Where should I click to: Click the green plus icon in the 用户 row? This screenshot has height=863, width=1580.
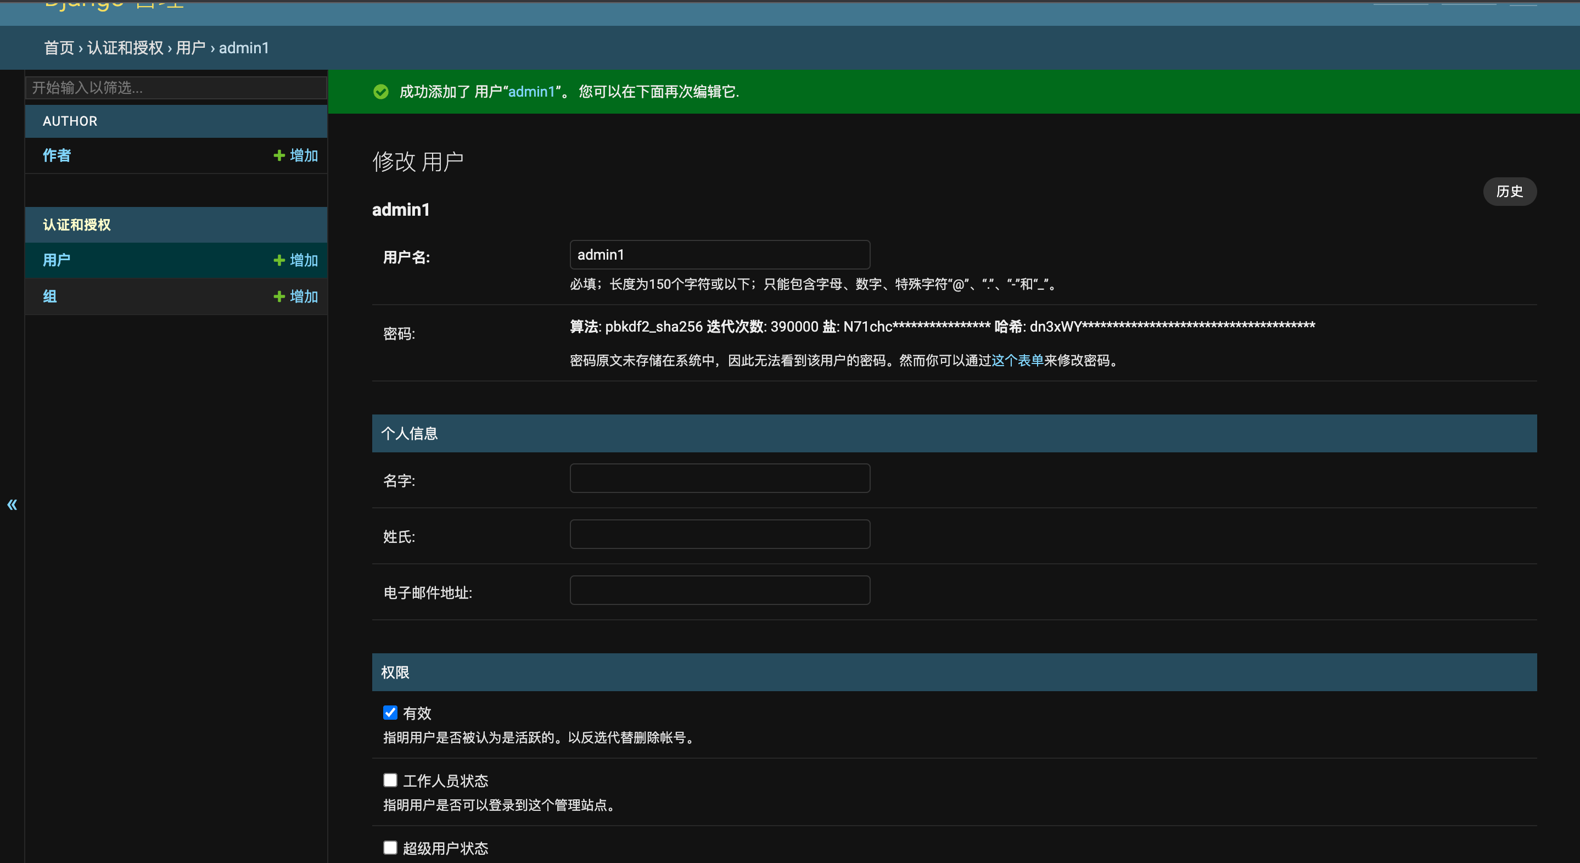(279, 260)
